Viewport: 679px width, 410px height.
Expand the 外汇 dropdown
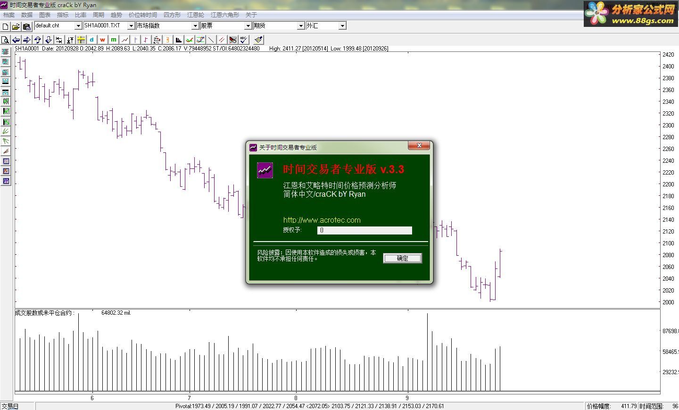(342, 26)
